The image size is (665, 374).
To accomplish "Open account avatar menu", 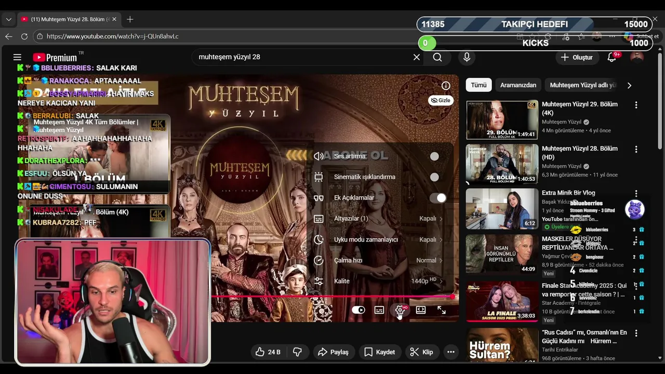I will (637, 57).
